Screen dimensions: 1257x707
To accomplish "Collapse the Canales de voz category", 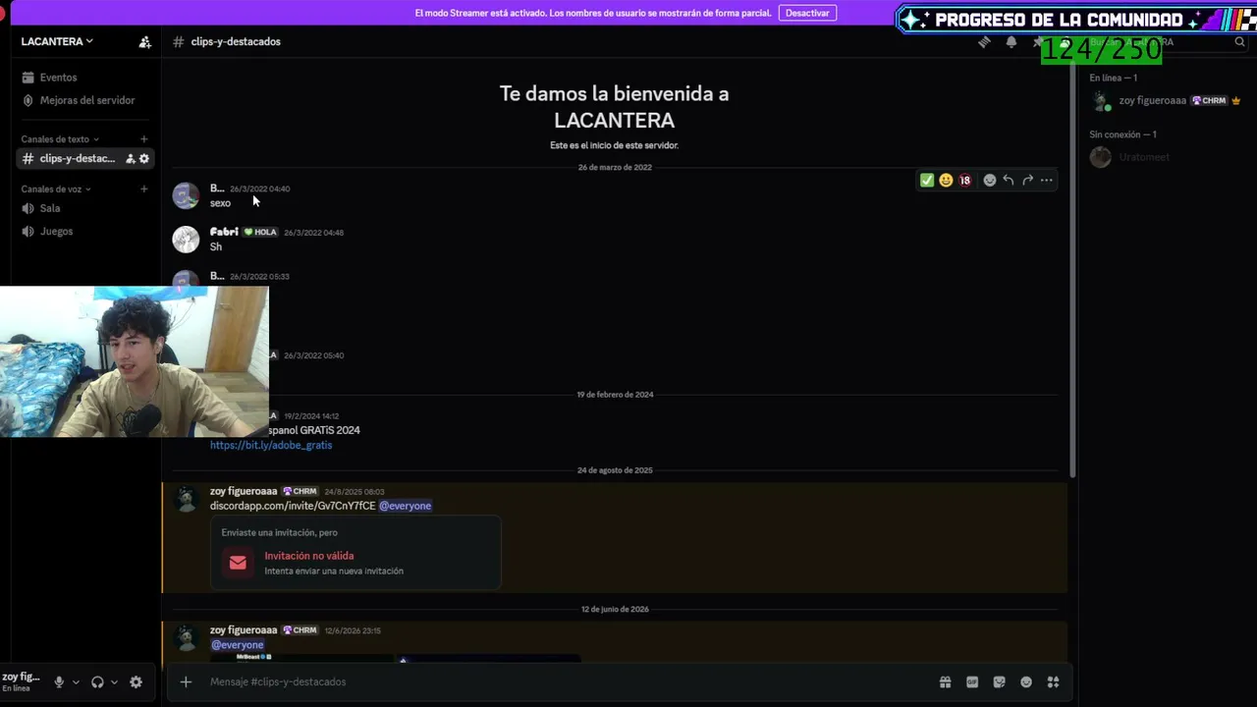I will (56, 190).
